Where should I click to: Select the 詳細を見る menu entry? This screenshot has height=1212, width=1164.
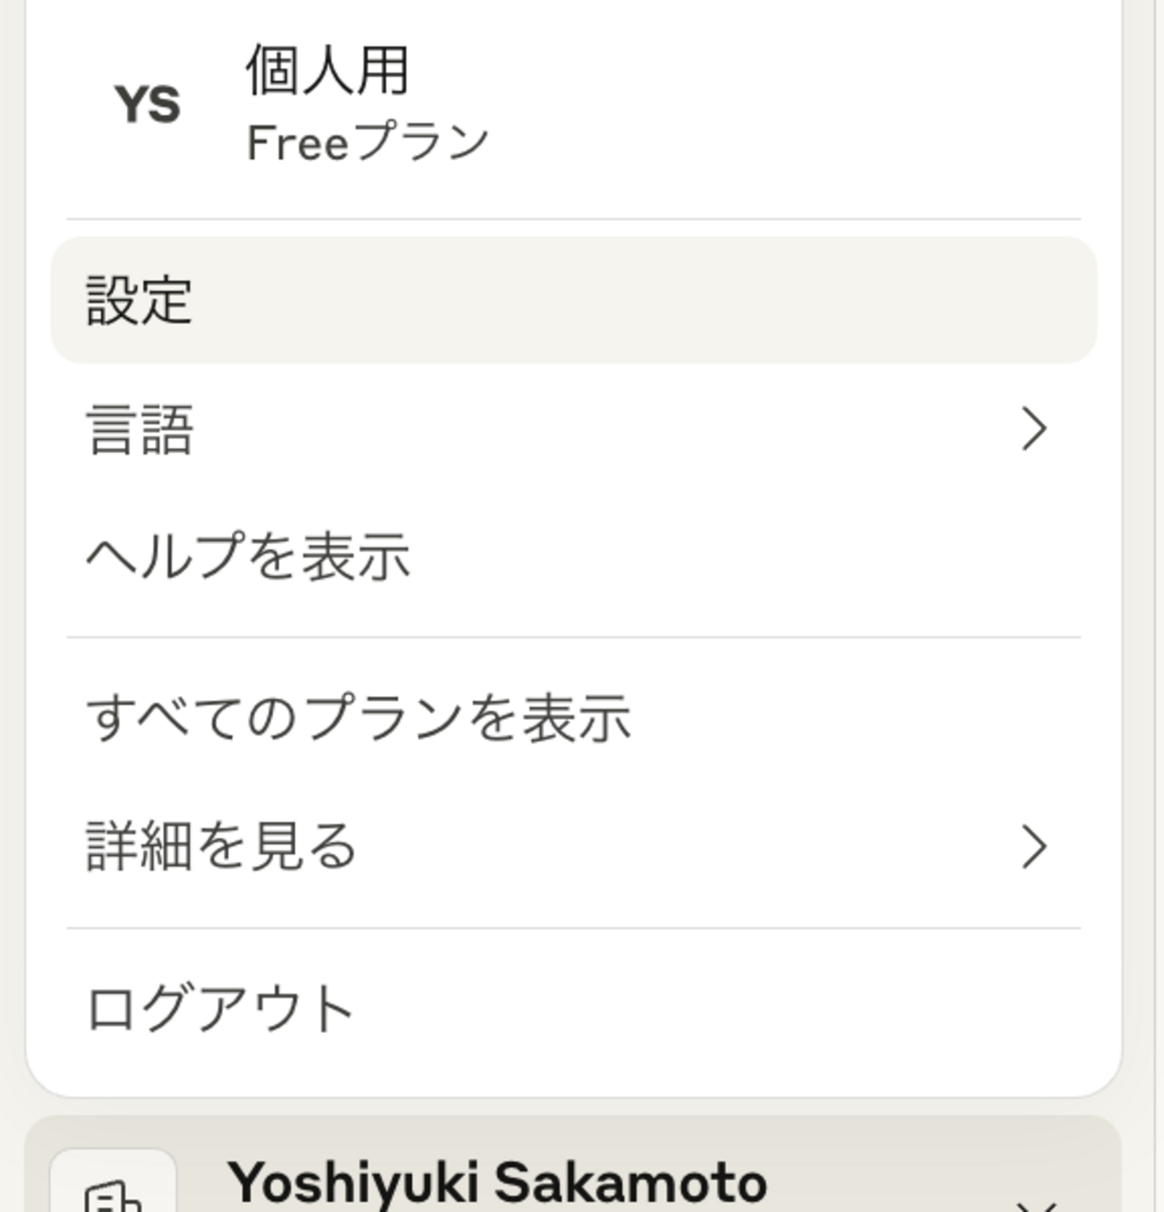pos(221,847)
